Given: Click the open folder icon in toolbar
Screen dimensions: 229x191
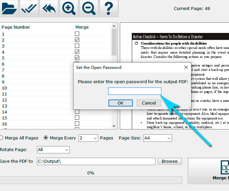Looking at the screenshot, I should tap(9, 9).
